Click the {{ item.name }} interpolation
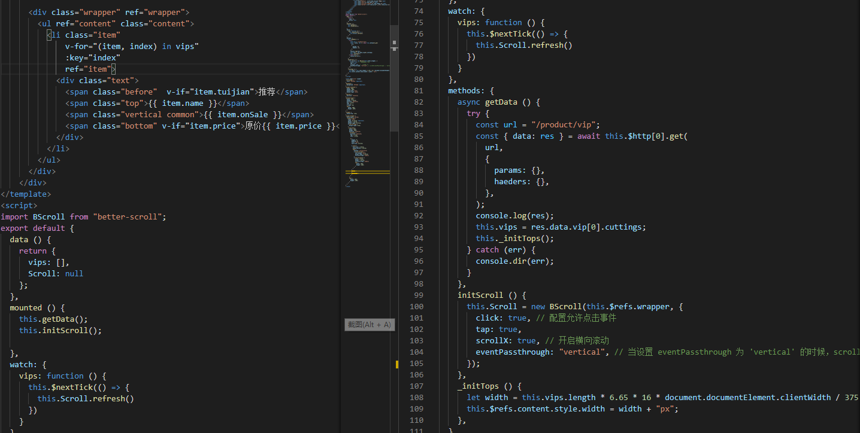The height and width of the screenshot is (433, 860). click(183, 103)
